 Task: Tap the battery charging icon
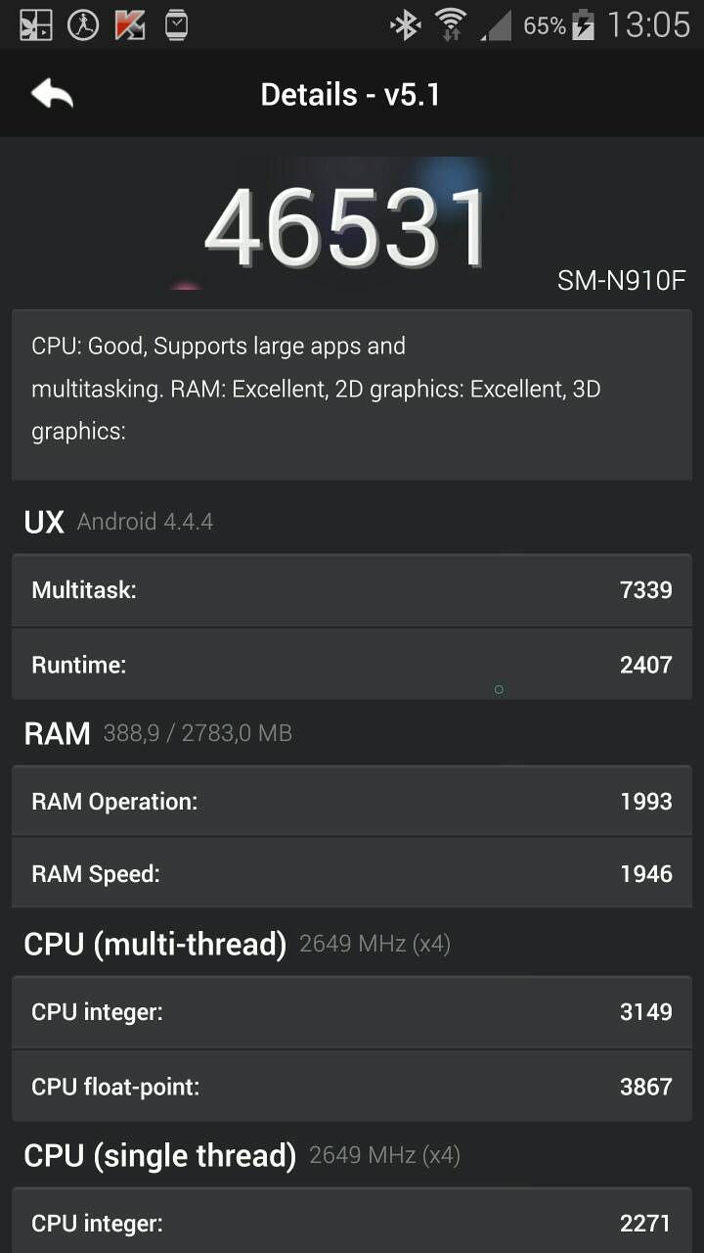click(x=583, y=25)
